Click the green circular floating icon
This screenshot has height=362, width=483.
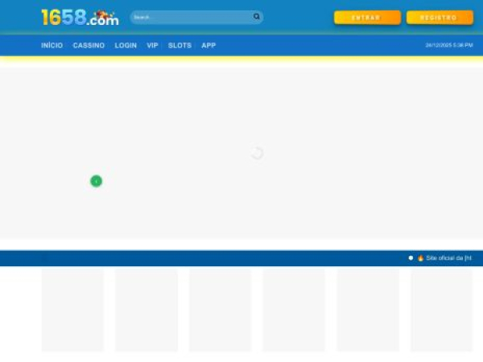[x=96, y=181]
